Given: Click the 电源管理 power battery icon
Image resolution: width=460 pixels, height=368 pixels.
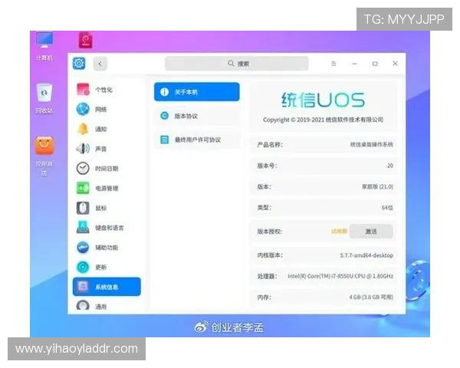Looking at the screenshot, I should point(83,188).
